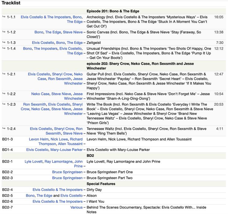Click track position BD1-3
Viewport: 228px width, 214px height.
(8, 139)
